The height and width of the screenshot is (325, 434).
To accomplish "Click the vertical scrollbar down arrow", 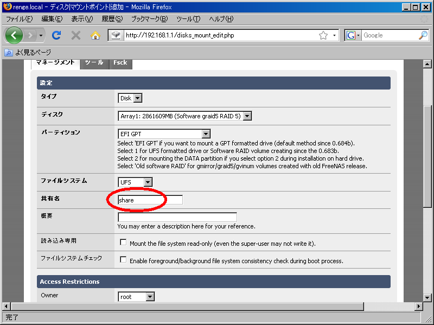I will pyautogui.click(x=427, y=297).
